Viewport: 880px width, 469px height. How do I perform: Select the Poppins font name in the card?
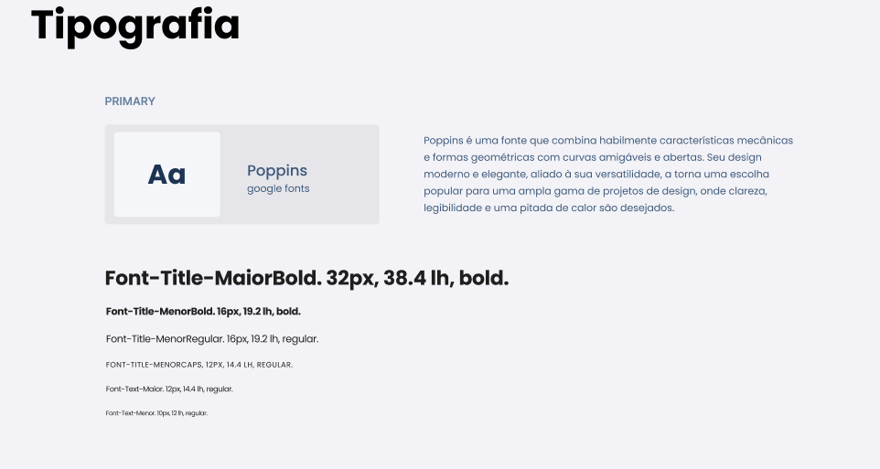[x=277, y=171]
